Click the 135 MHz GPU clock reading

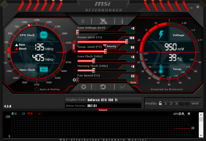coord(44,47)
